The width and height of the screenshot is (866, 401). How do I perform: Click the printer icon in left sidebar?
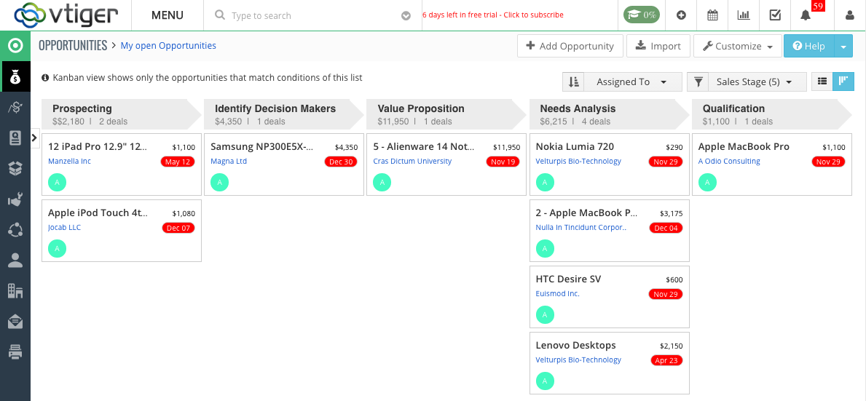(15, 352)
